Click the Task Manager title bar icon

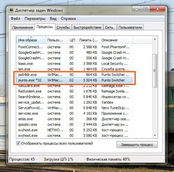(x=11, y=10)
